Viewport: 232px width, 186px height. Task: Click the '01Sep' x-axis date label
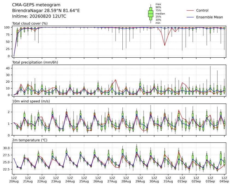point(182,181)
